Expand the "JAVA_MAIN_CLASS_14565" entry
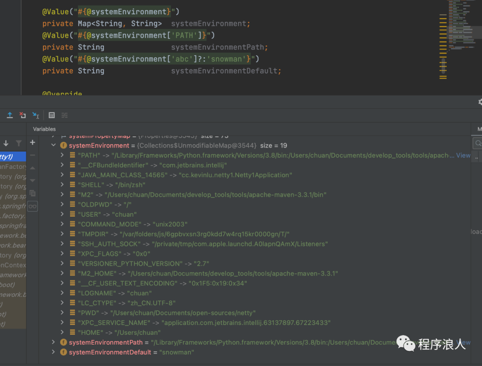The width and height of the screenshot is (482, 366). (62, 175)
